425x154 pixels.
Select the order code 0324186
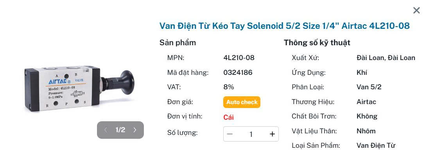coord(238,73)
